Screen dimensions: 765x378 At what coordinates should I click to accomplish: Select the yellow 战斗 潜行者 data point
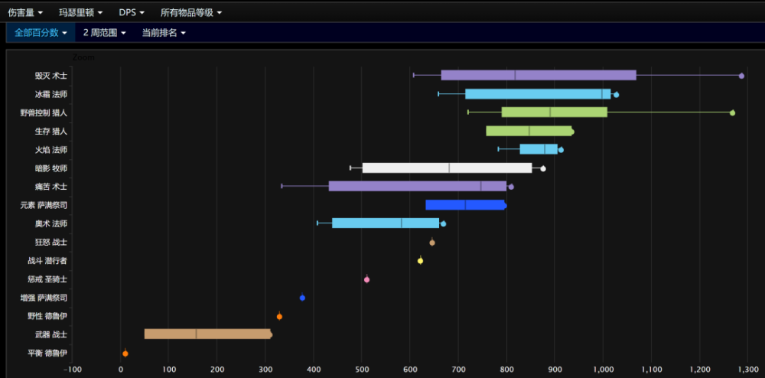[x=420, y=261]
